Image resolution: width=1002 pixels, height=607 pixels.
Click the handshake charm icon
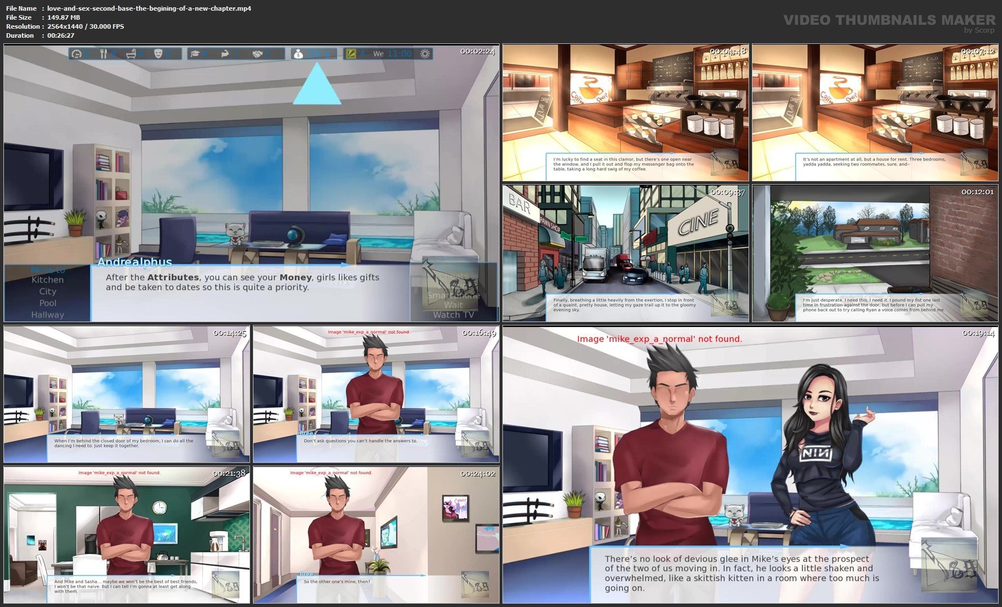pos(257,54)
